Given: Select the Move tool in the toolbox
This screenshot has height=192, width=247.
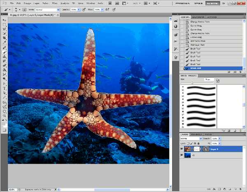Looking at the screenshot, I should click(5, 20).
